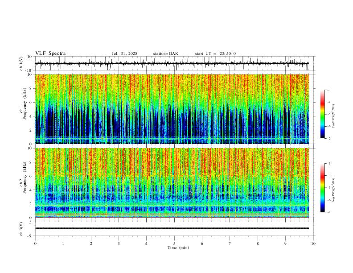Click the time axis tick label "9"
The width and height of the screenshot is (353, 273).
(x=285, y=244)
